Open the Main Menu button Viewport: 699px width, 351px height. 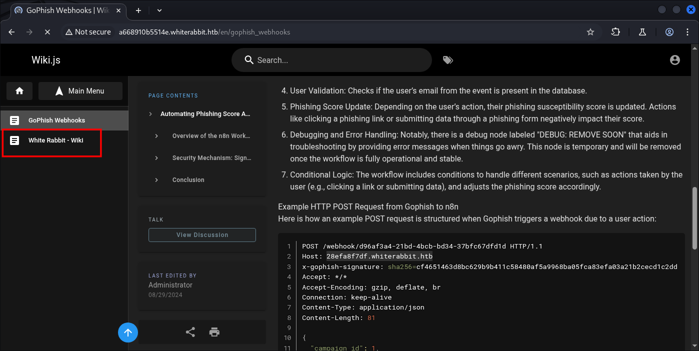click(x=80, y=91)
